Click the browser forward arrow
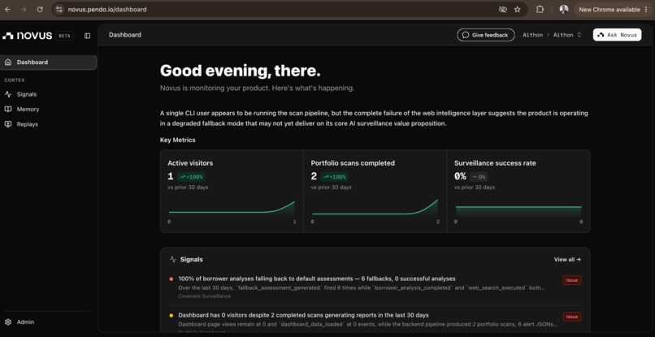The height and width of the screenshot is (337, 655). pos(24,9)
